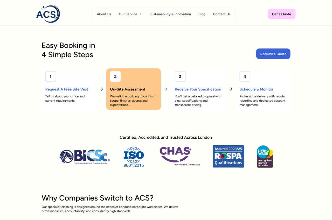Click 'Certified, Accredited, and Trusted Across London' text
332x220 pixels.
tap(166, 137)
